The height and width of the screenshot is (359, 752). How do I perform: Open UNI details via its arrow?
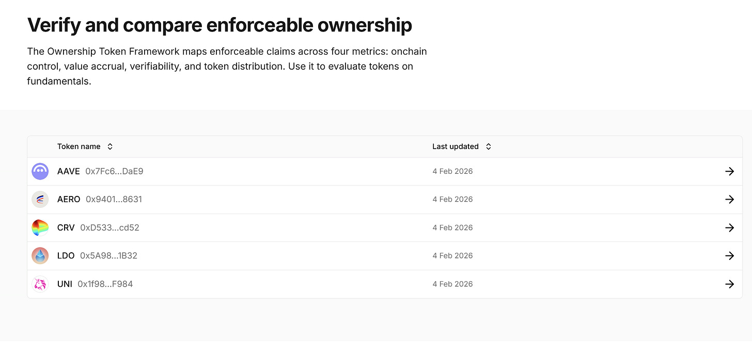(729, 284)
